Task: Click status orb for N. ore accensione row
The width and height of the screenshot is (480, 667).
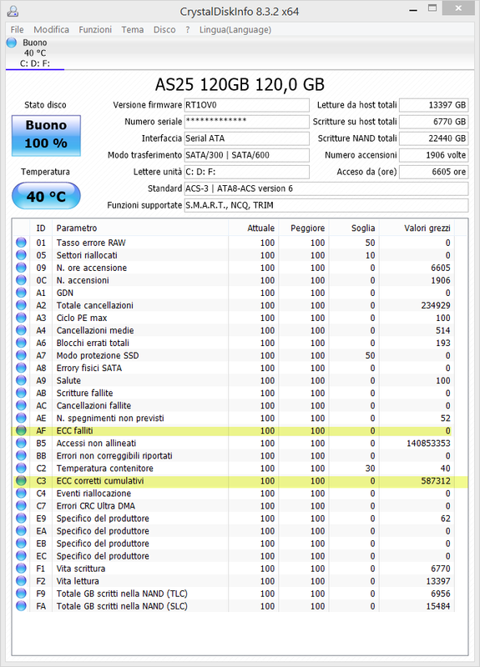Action: click(21, 268)
